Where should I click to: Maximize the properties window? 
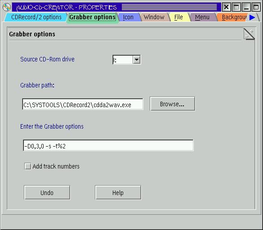[x=256, y=7]
